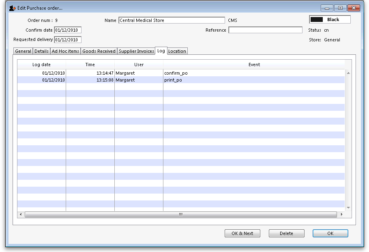
Task: Edit the Requested delivery date field
Action: pos(68,40)
